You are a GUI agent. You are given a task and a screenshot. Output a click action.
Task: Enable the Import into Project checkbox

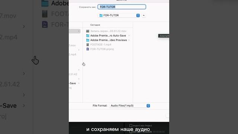point(131,125)
